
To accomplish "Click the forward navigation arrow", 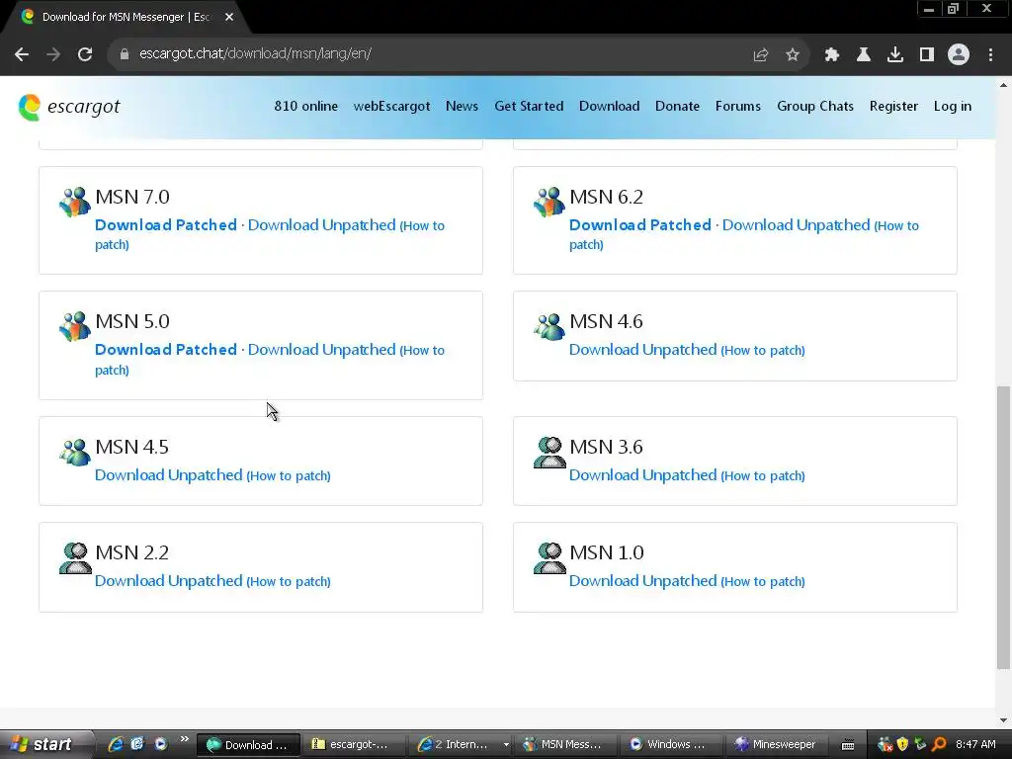I will tap(53, 54).
